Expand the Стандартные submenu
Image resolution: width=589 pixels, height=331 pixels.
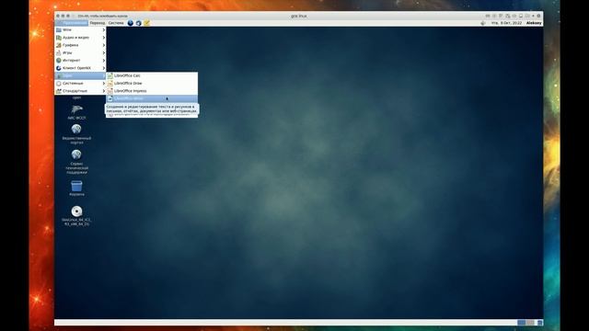click(x=80, y=91)
